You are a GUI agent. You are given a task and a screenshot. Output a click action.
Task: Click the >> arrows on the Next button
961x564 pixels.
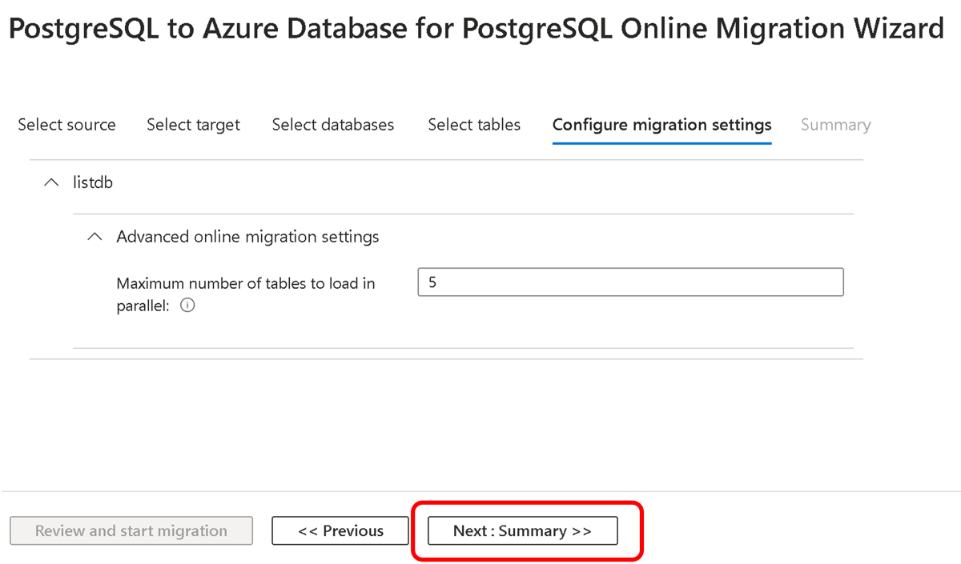(x=581, y=530)
